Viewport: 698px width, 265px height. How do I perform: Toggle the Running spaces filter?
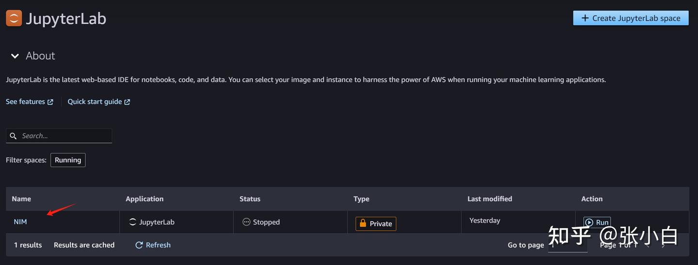[68, 160]
